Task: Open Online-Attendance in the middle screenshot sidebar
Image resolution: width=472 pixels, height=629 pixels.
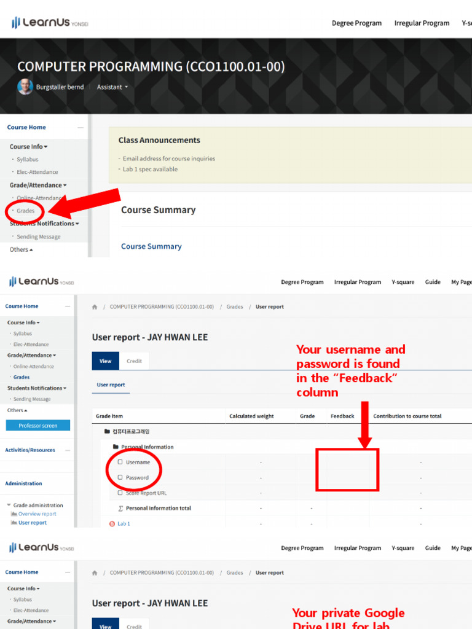Action: click(34, 366)
